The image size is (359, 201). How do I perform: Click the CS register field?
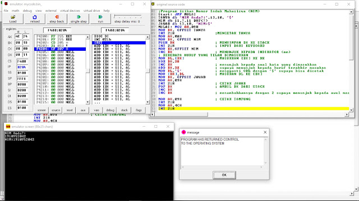(x=22, y=61)
